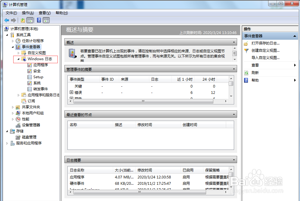Select the 事件查看器 tree icon
The width and height of the screenshot is (300, 201).
[x=18, y=47]
